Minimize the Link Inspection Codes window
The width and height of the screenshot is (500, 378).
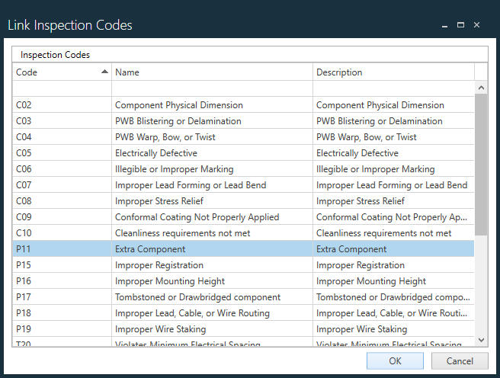point(444,25)
